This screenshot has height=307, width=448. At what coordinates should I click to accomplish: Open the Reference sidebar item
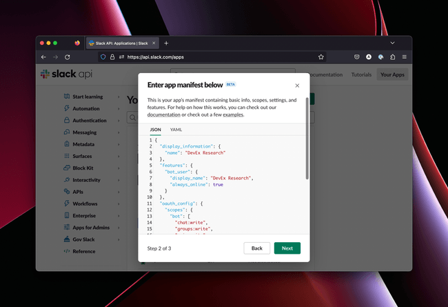[x=83, y=251]
